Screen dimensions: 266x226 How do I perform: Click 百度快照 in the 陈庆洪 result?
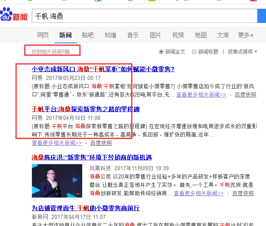tap(243, 193)
